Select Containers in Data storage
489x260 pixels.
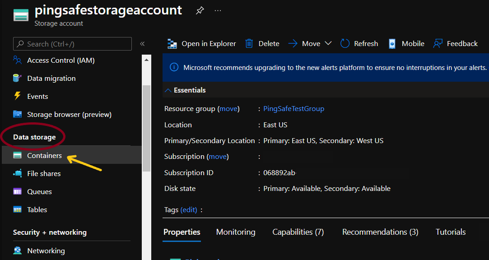pos(44,156)
